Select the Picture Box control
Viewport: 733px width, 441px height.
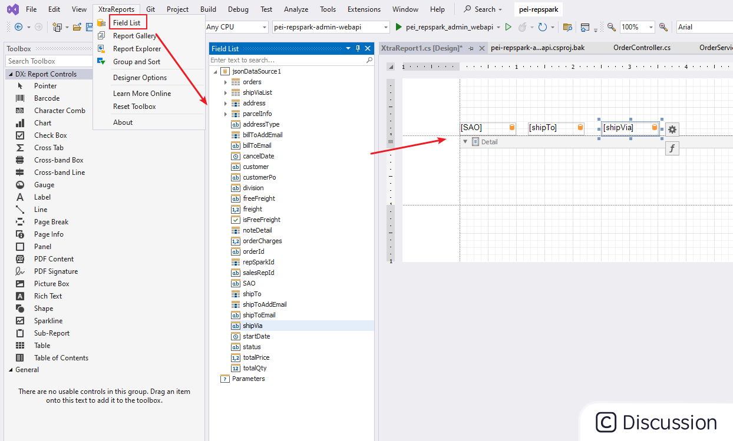(52, 284)
